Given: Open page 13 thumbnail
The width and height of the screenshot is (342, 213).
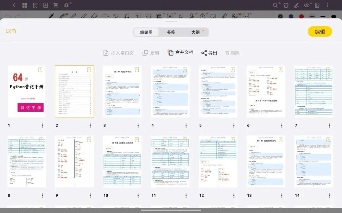Looking at the screenshot, I should [x=266, y=162].
